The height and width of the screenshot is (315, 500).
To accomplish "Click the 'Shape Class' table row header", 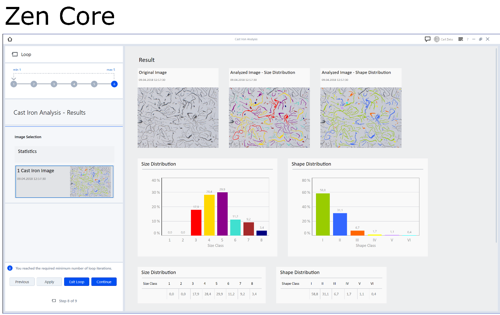I will click(x=290, y=284).
